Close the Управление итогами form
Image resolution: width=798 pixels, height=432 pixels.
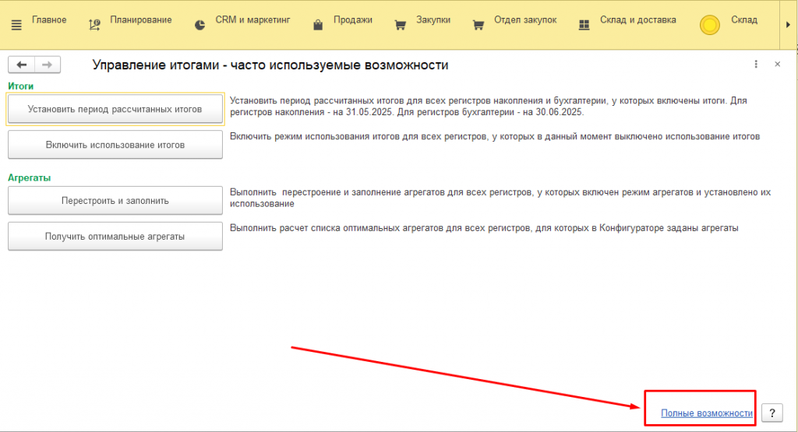click(777, 64)
